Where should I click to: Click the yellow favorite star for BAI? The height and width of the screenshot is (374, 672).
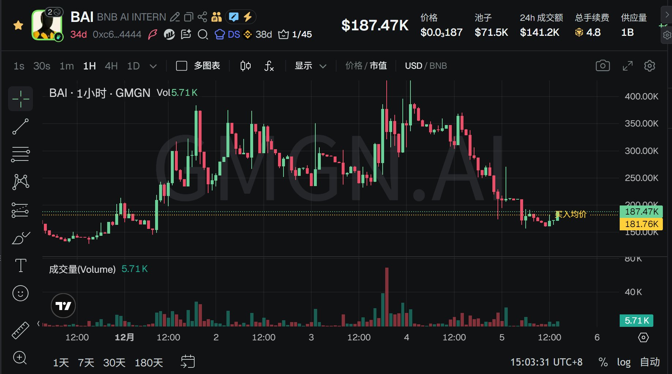18,25
